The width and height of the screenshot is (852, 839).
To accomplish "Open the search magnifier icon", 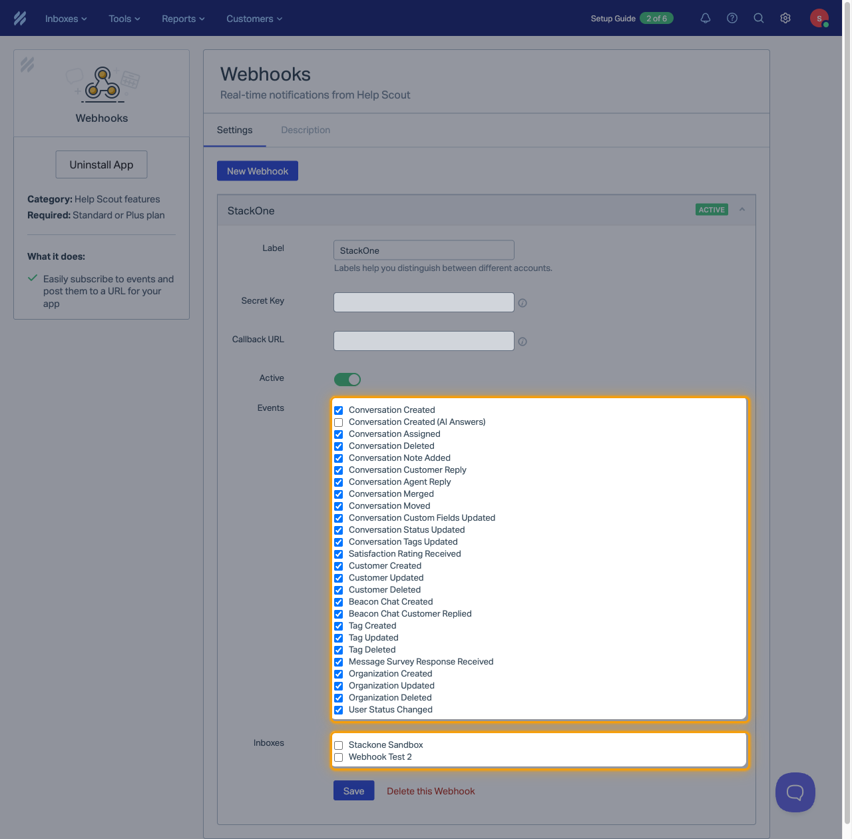I will click(759, 19).
